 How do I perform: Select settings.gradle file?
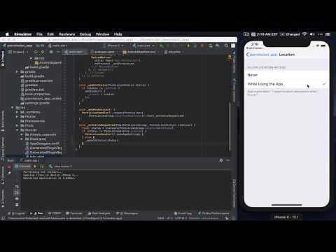(35, 103)
